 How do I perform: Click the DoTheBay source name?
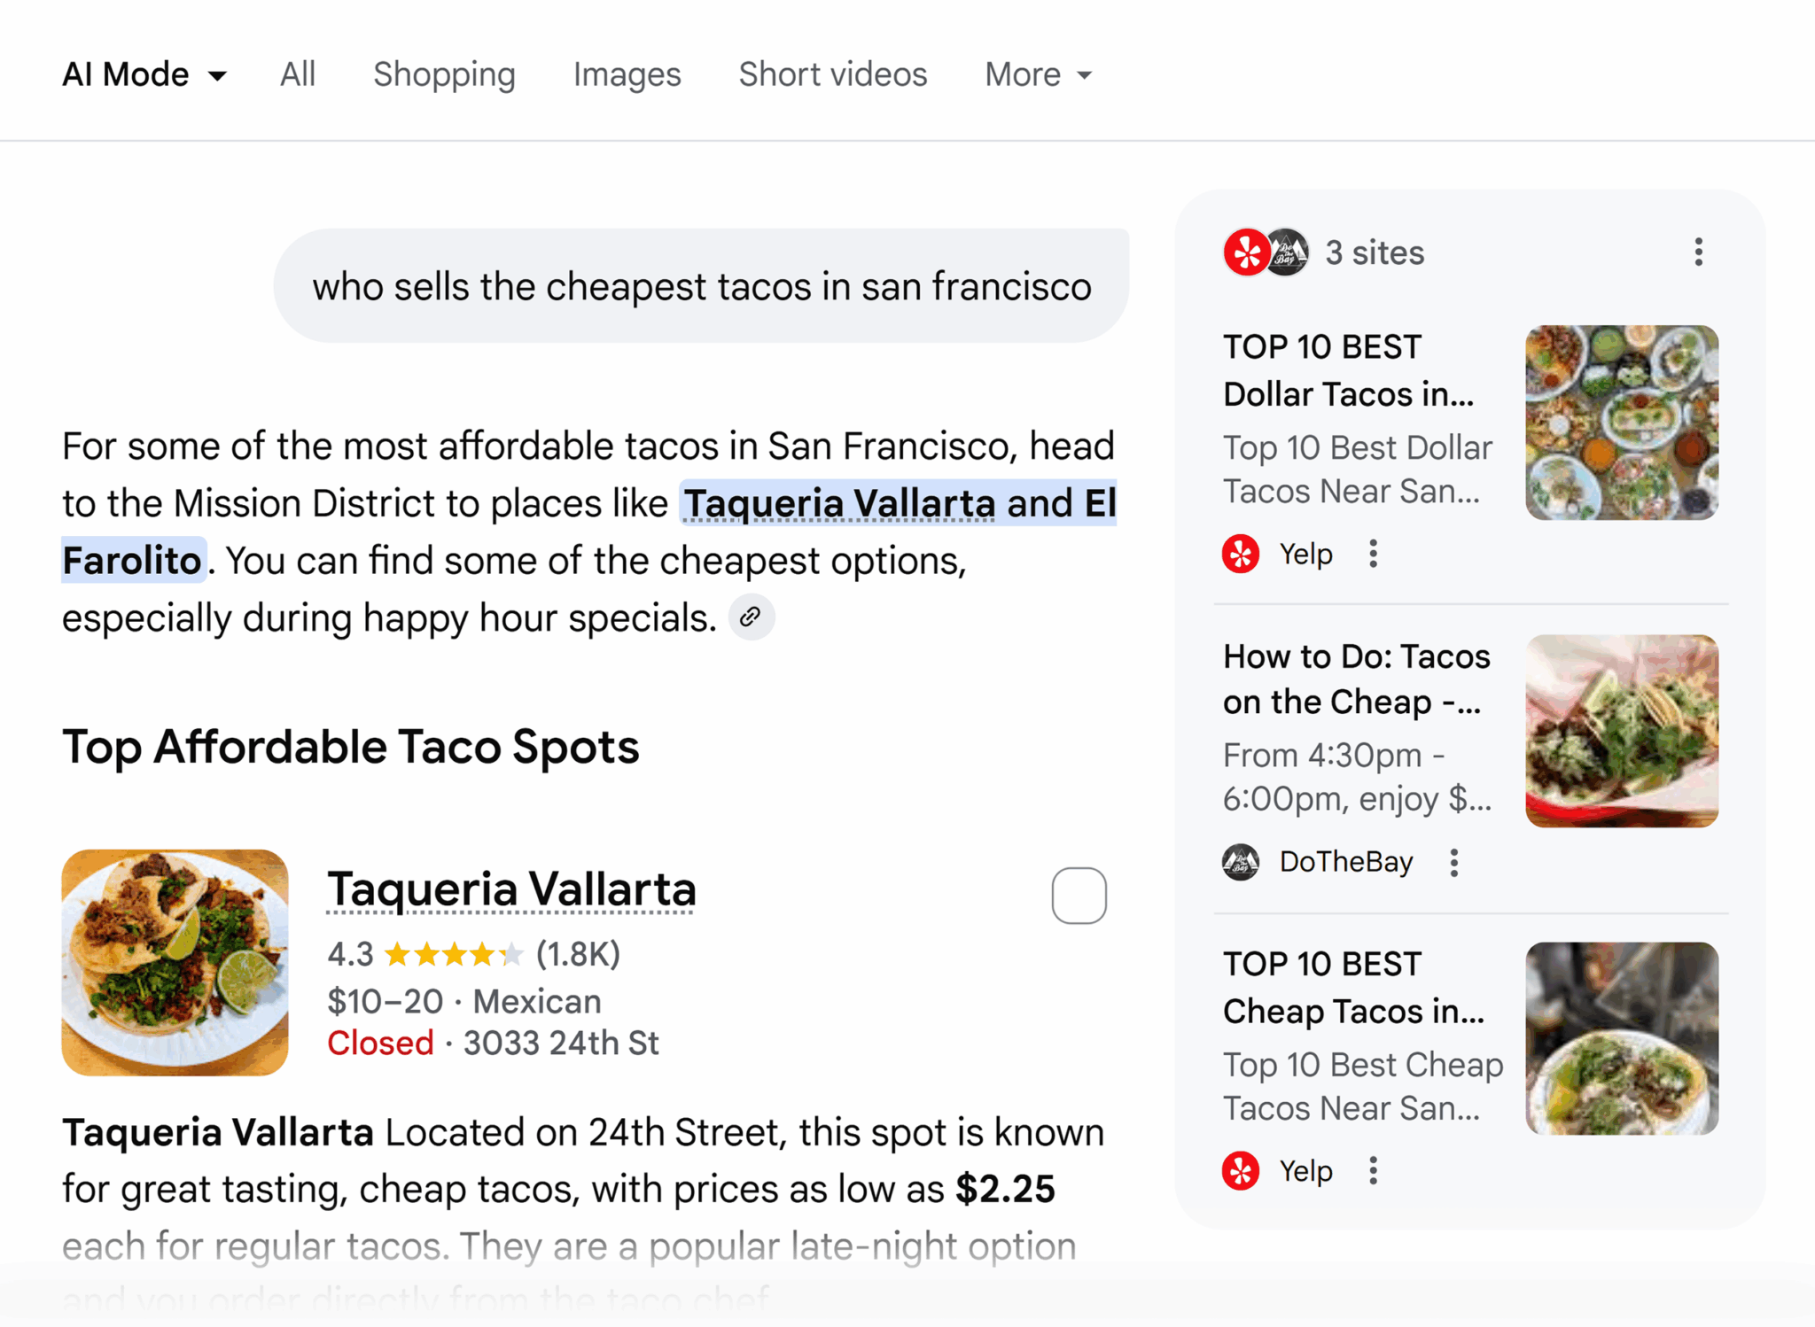tap(1346, 861)
